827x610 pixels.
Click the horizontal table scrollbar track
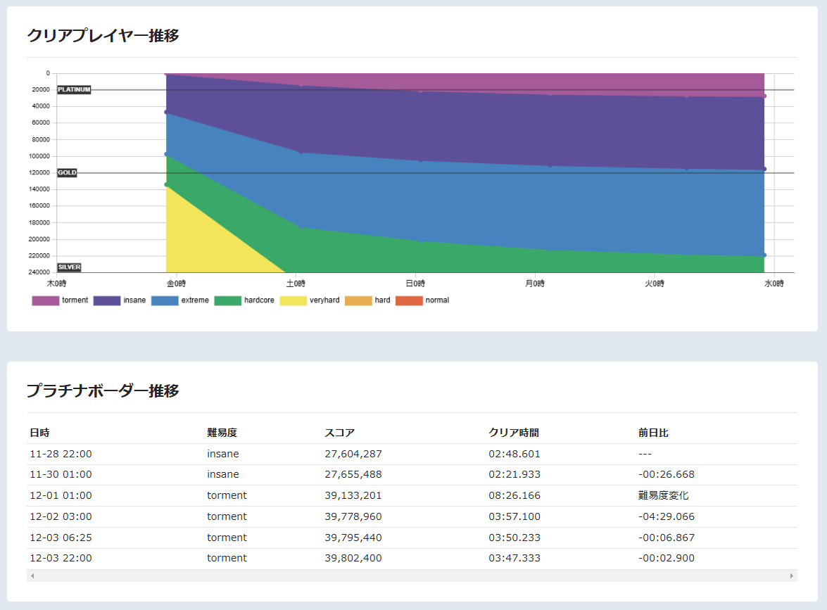(412, 576)
